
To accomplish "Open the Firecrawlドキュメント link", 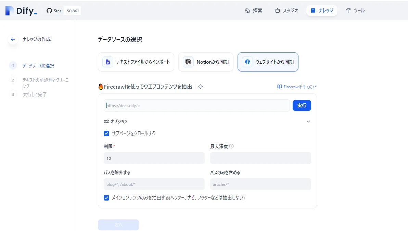I will 297,87.
